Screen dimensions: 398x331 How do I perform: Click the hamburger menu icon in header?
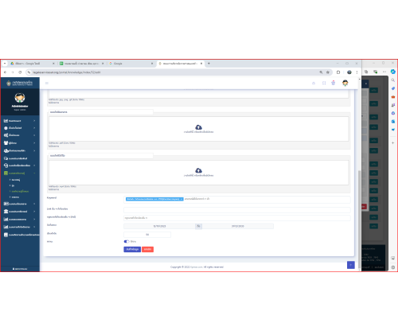tap(47, 84)
